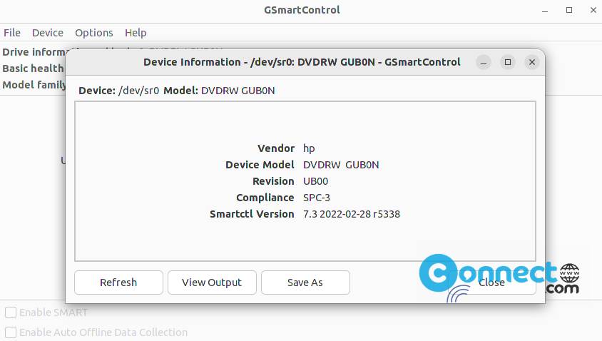Select the Smartctl Version value '7.3 2022-02-28 r5338'
This screenshot has width=602, height=341.
click(352, 214)
